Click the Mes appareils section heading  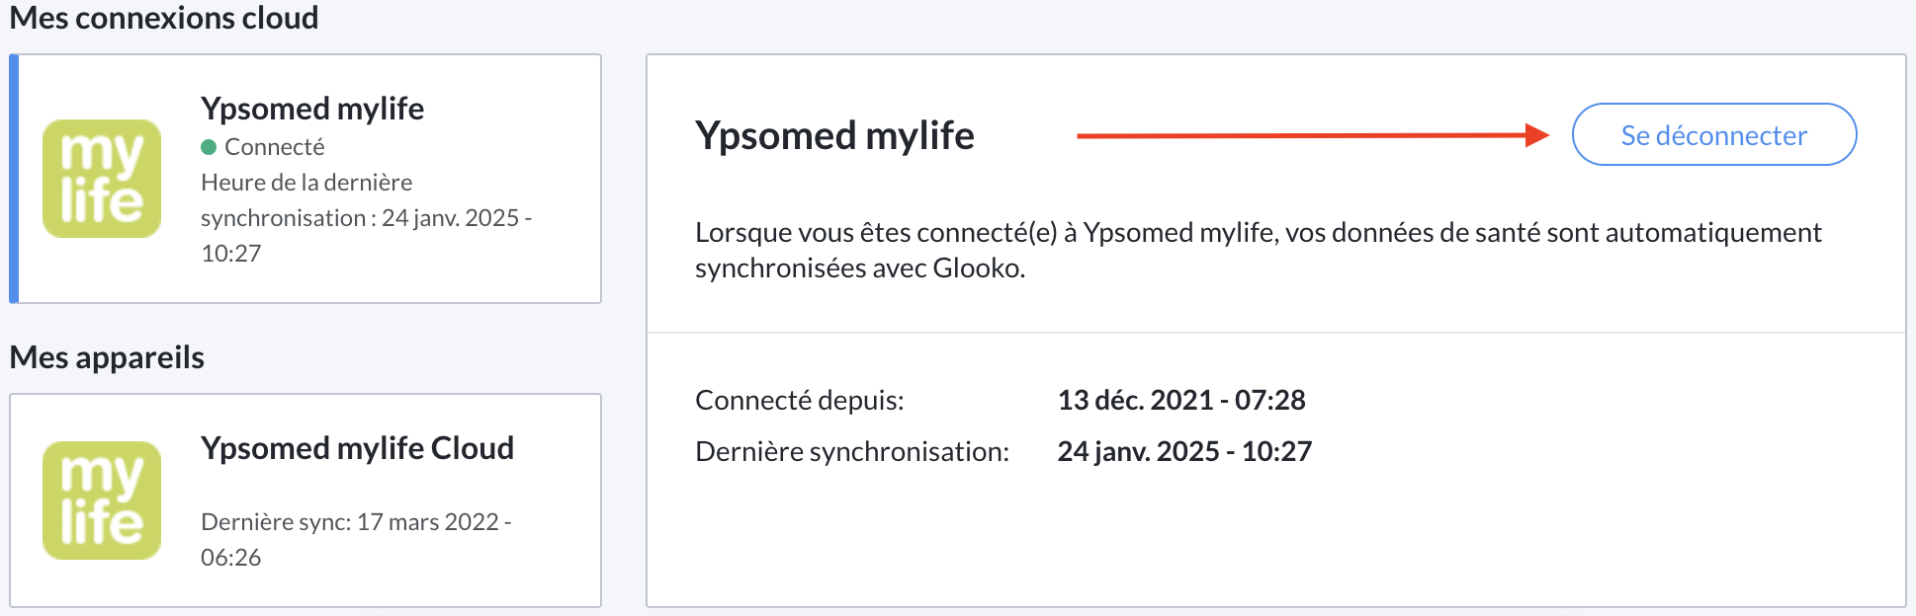tap(107, 357)
